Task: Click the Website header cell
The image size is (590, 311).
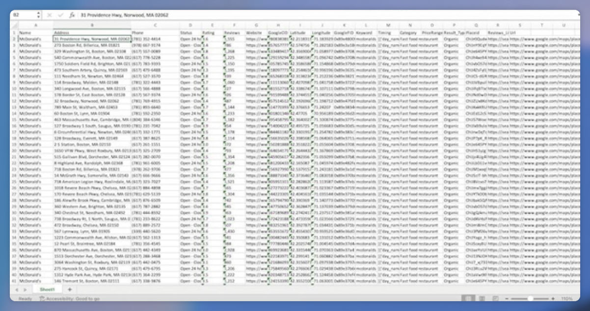Action: pos(256,32)
